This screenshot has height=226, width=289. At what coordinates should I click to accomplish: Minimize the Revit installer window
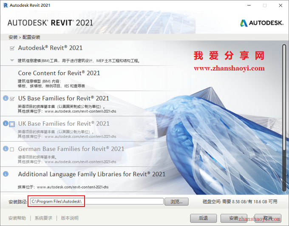pos(249,6)
